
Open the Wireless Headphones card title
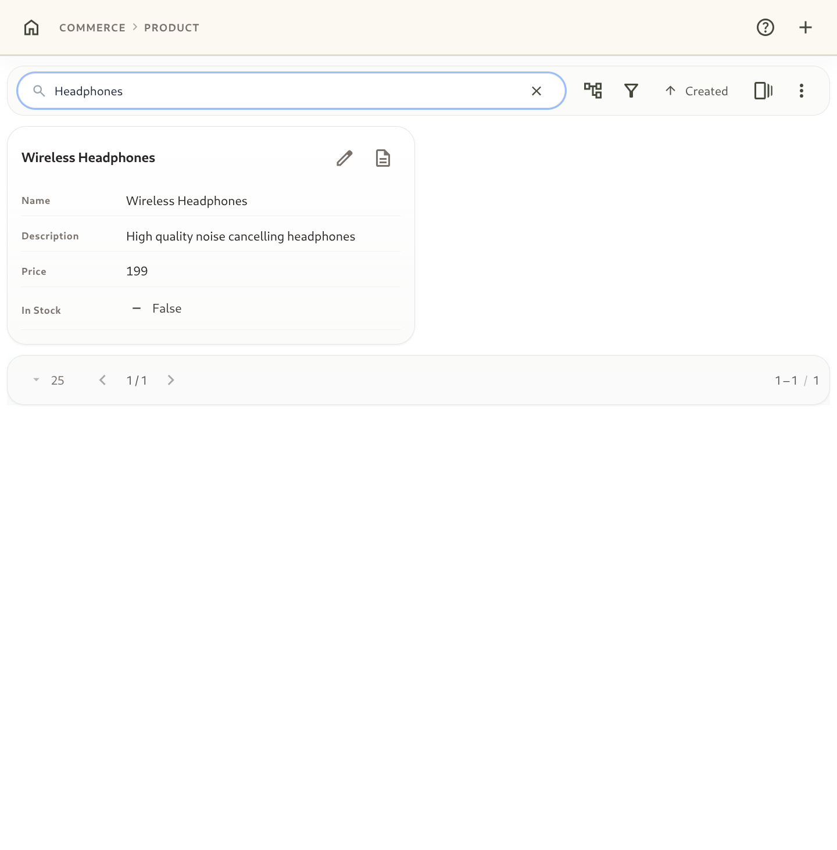click(88, 158)
